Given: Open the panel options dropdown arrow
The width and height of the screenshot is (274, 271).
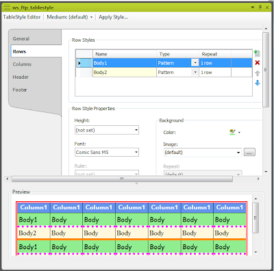Looking at the screenshot, I should coord(253,8).
